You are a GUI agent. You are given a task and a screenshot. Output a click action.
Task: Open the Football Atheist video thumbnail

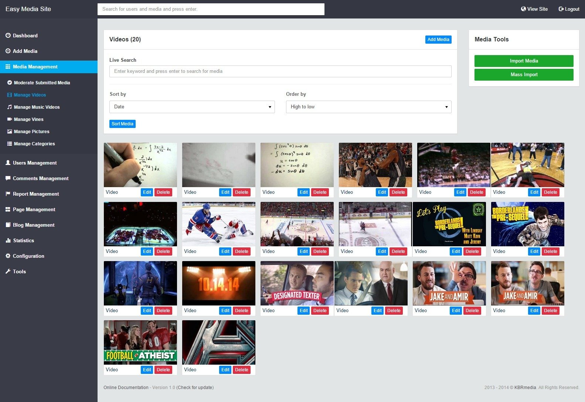coord(140,342)
